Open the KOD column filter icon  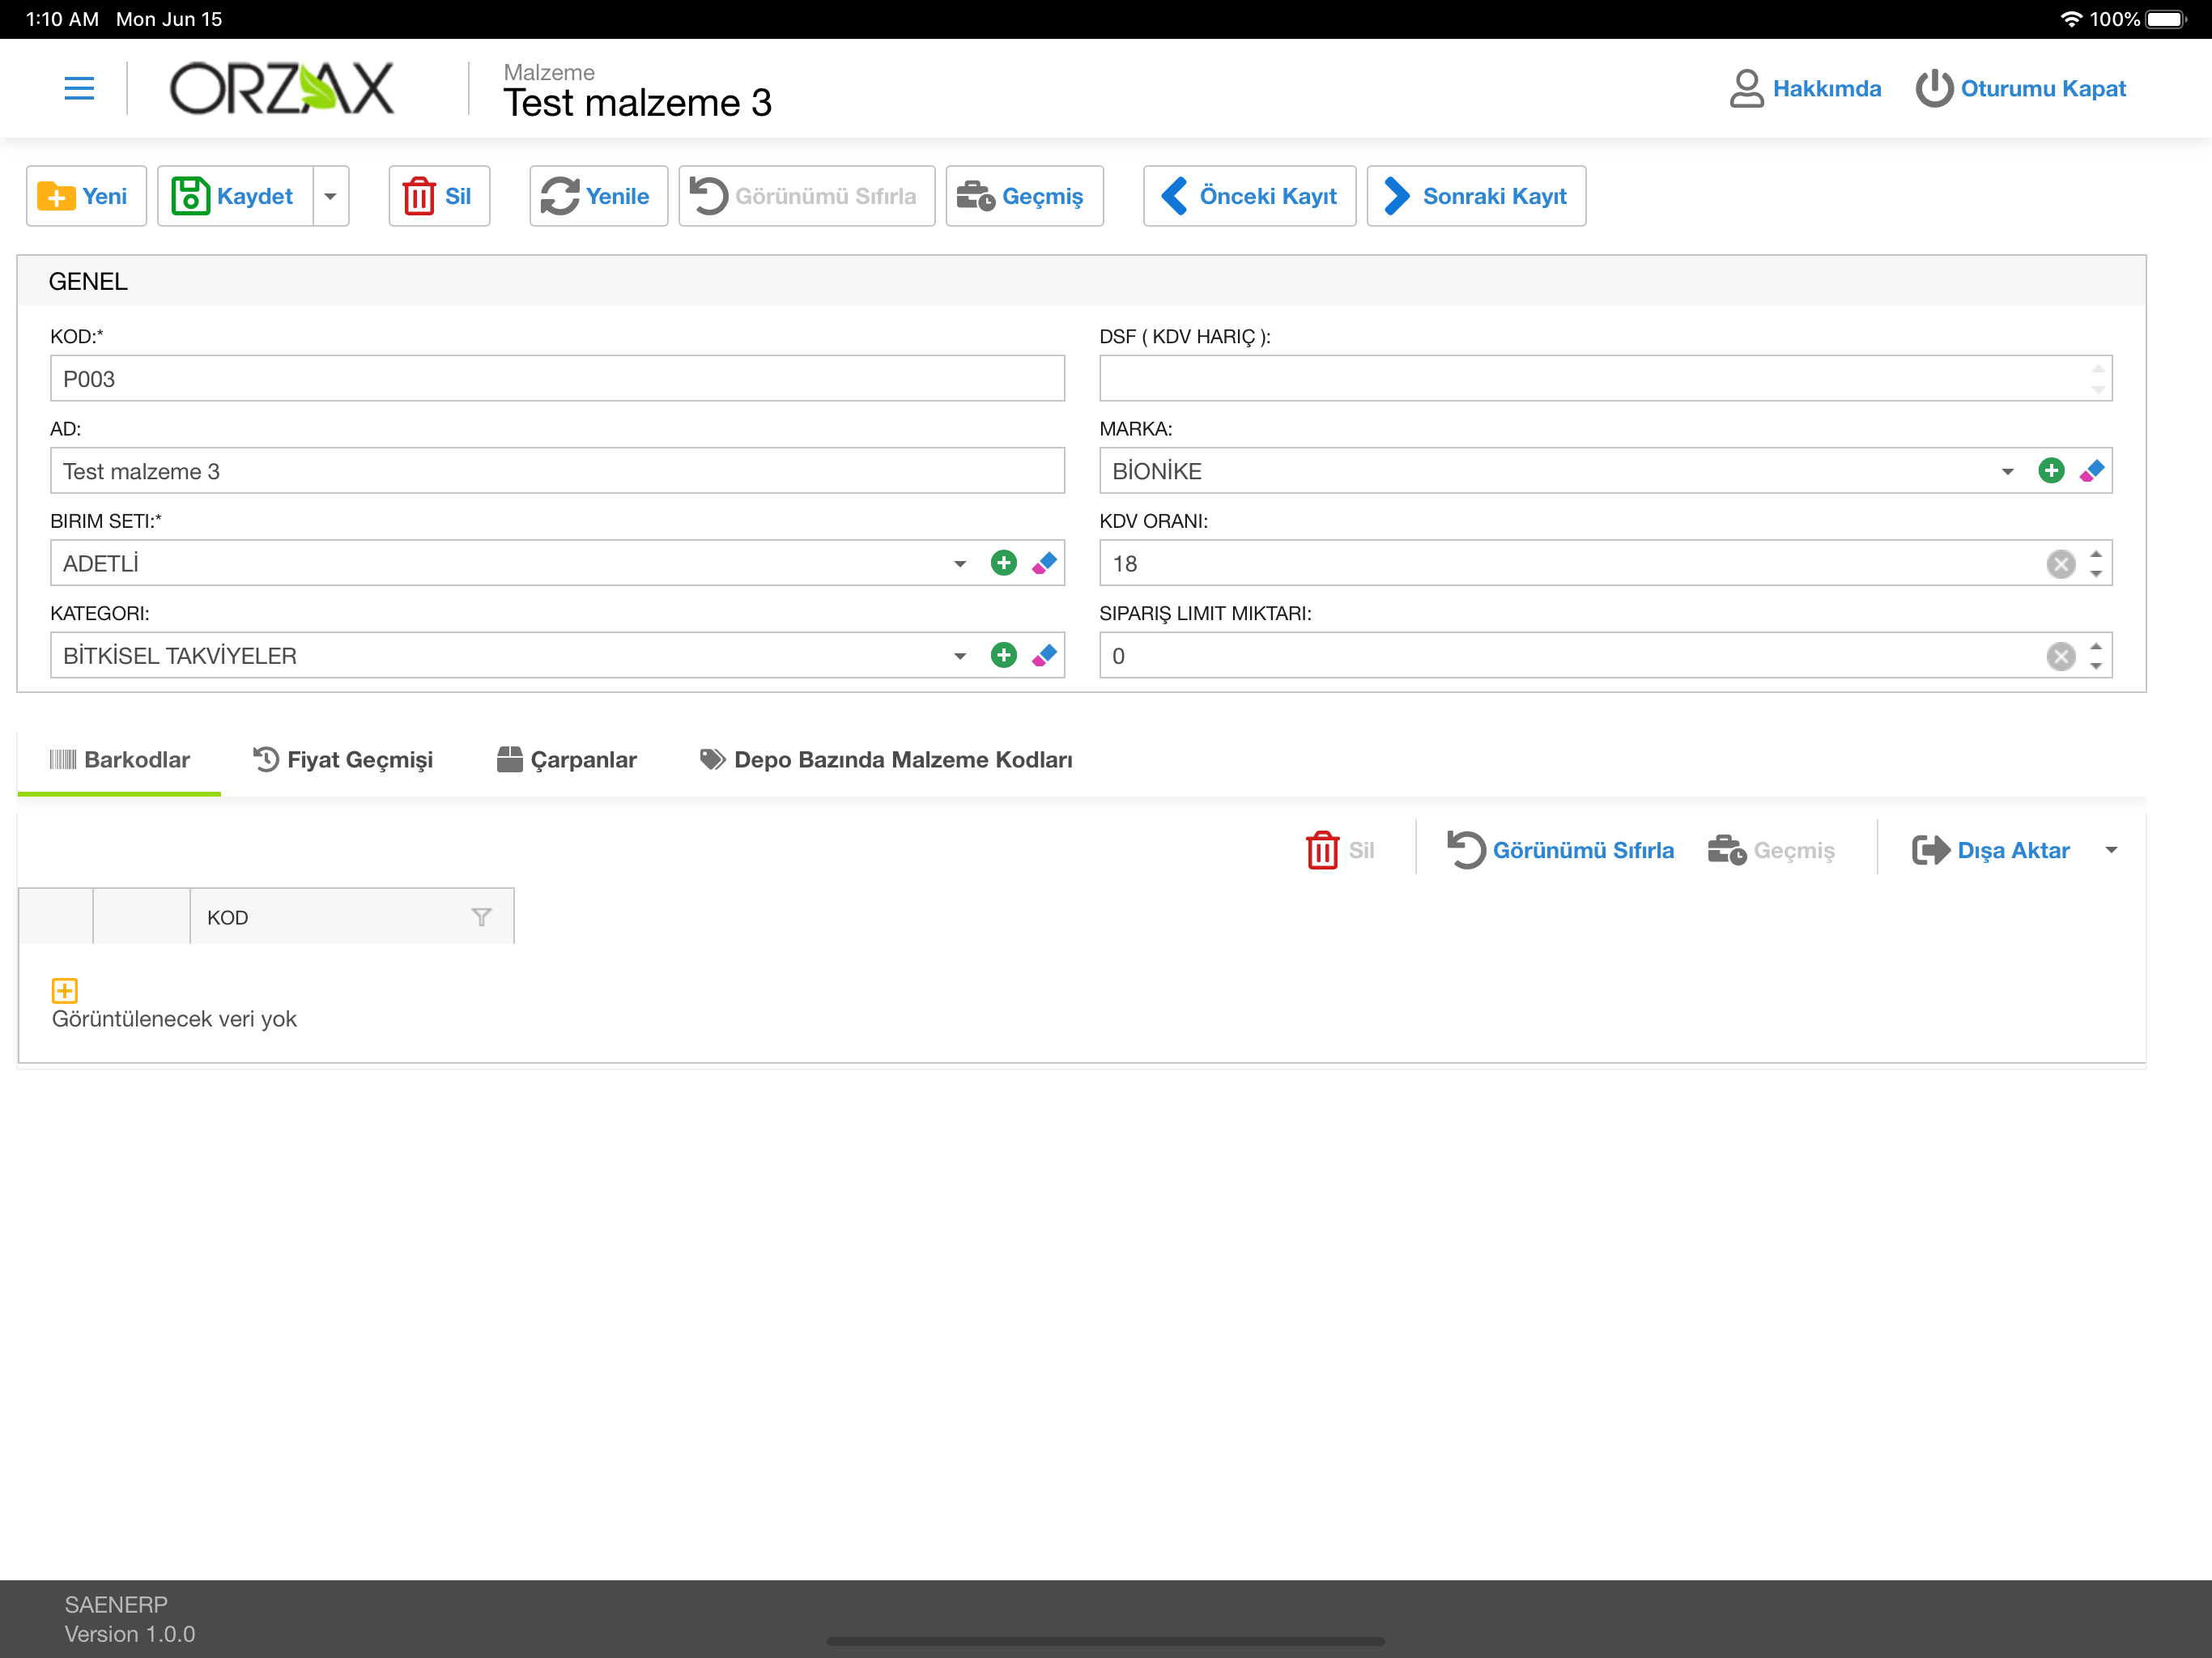pyautogui.click(x=481, y=917)
